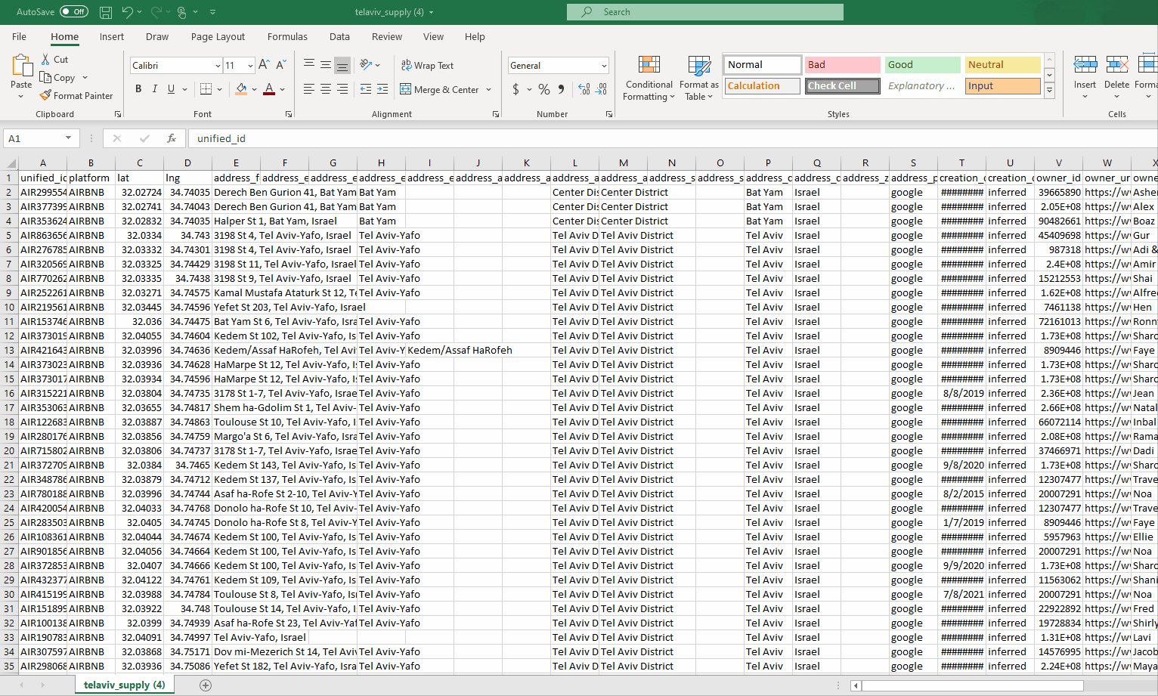Apply the Bad cell style
The width and height of the screenshot is (1158, 696).
click(x=842, y=65)
